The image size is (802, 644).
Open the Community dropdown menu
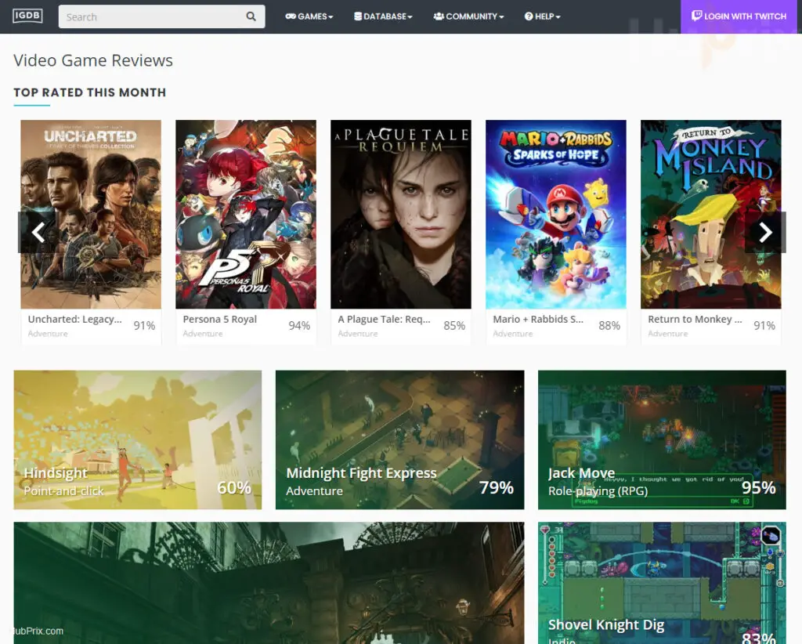(468, 16)
